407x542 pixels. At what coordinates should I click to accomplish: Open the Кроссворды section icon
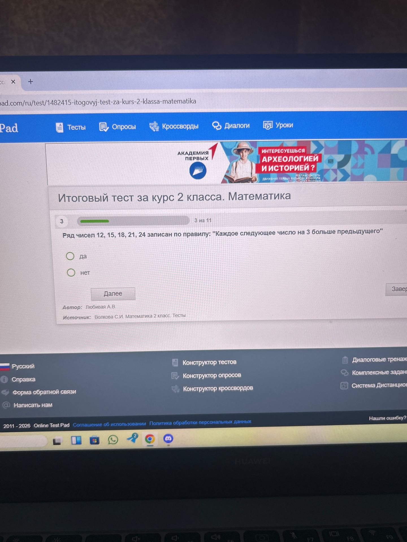[x=154, y=126]
